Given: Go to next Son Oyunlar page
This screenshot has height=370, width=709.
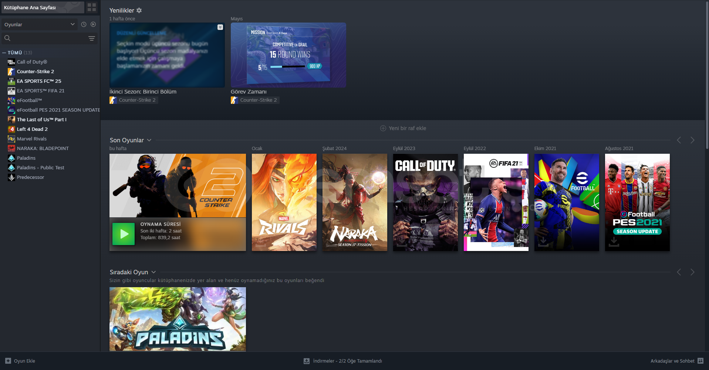Looking at the screenshot, I should click(692, 140).
